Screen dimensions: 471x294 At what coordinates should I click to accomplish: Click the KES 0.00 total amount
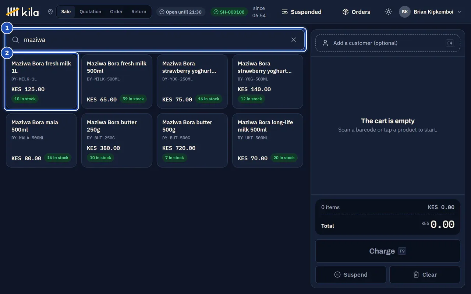438,224
